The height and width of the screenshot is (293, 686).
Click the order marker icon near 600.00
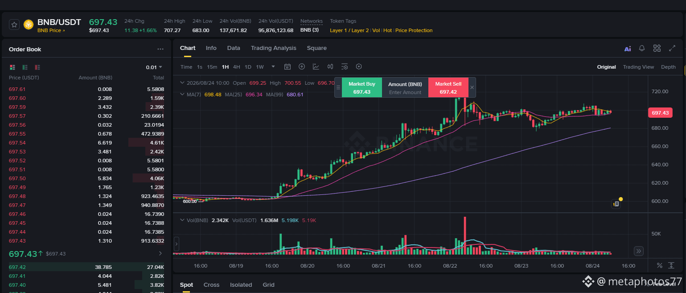[616, 204]
